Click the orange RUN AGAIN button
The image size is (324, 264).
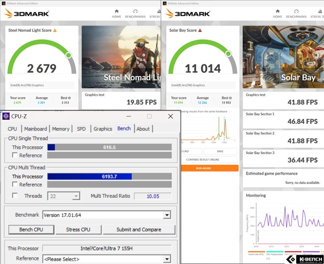pyautogui.click(x=210, y=168)
